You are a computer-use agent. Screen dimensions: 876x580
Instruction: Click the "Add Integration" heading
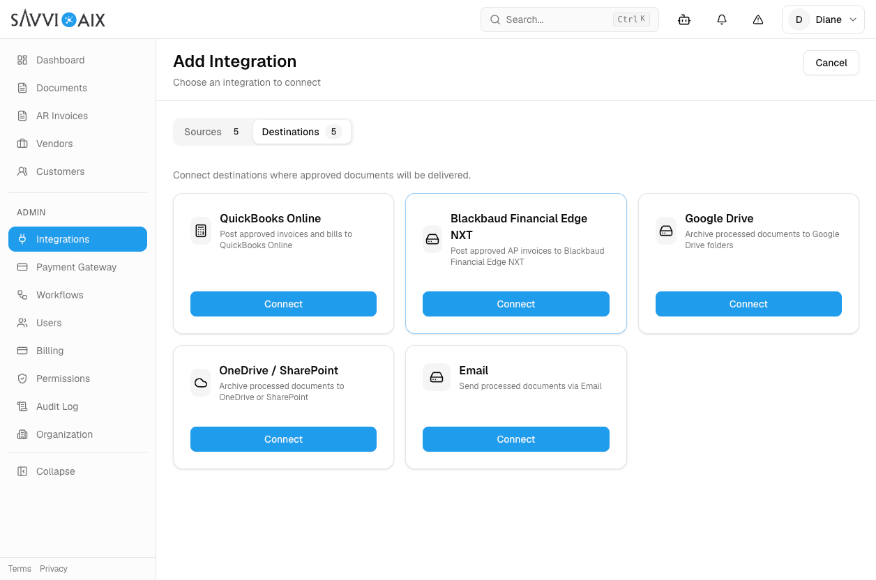235,61
